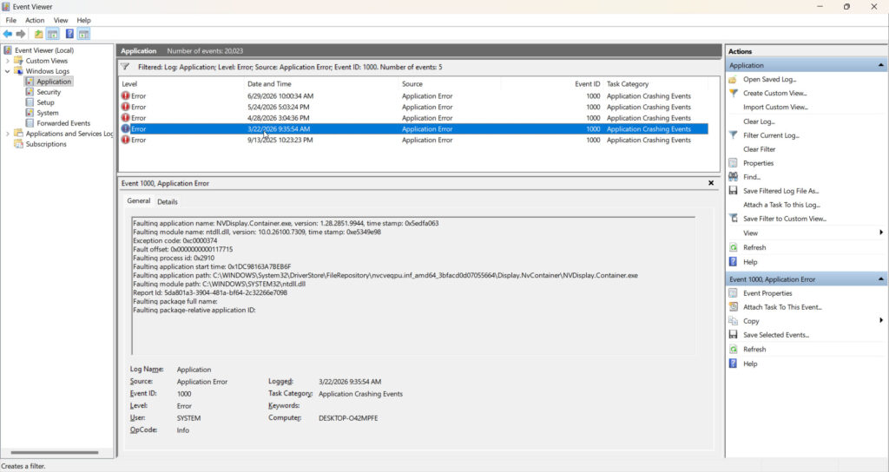
Task: Select the 4/28/2026 3:04:36 PM event row
Action: [413, 118]
